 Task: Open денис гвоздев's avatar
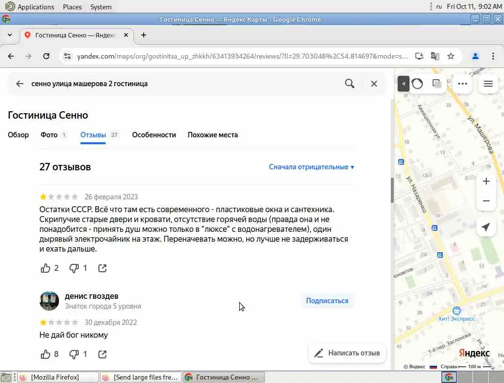pos(49,301)
